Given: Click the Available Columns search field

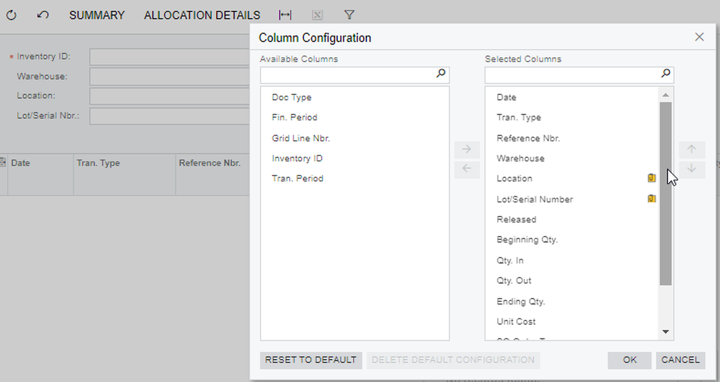Looking at the screenshot, I should [x=347, y=75].
